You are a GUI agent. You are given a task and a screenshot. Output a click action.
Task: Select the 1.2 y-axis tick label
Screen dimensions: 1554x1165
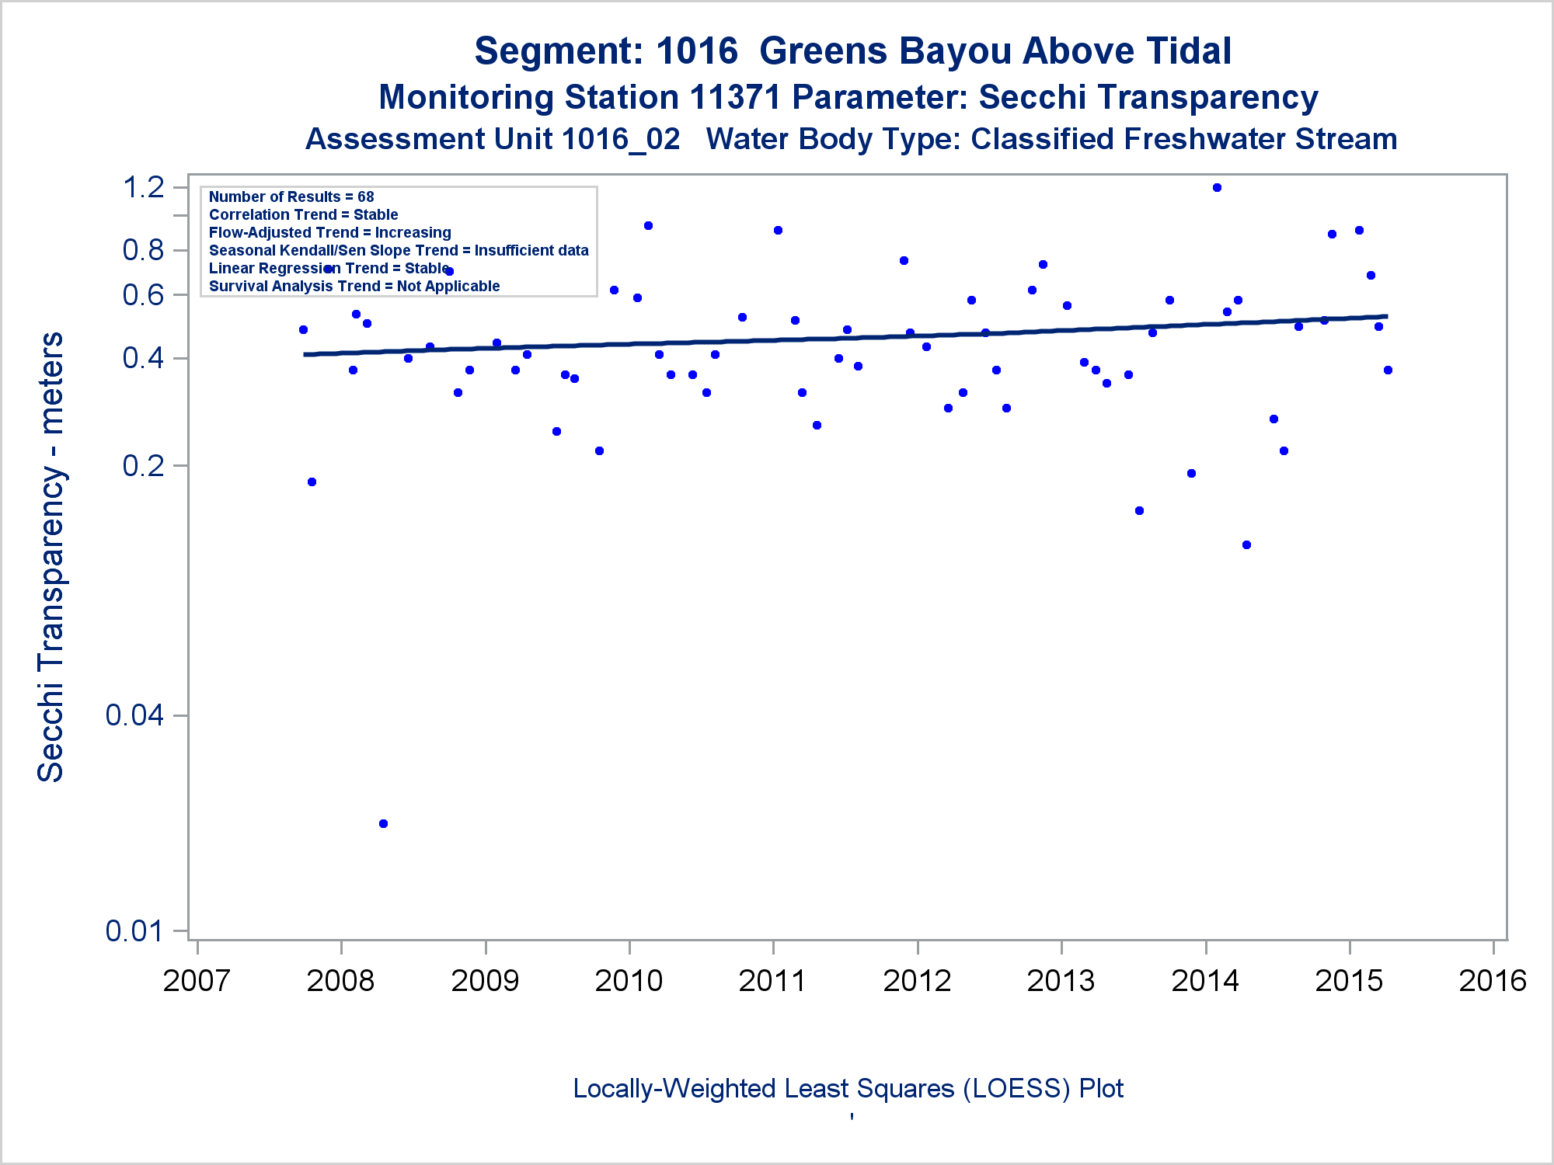(144, 187)
